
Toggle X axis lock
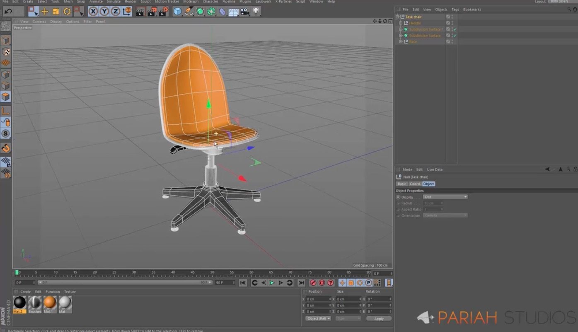pyautogui.click(x=93, y=12)
